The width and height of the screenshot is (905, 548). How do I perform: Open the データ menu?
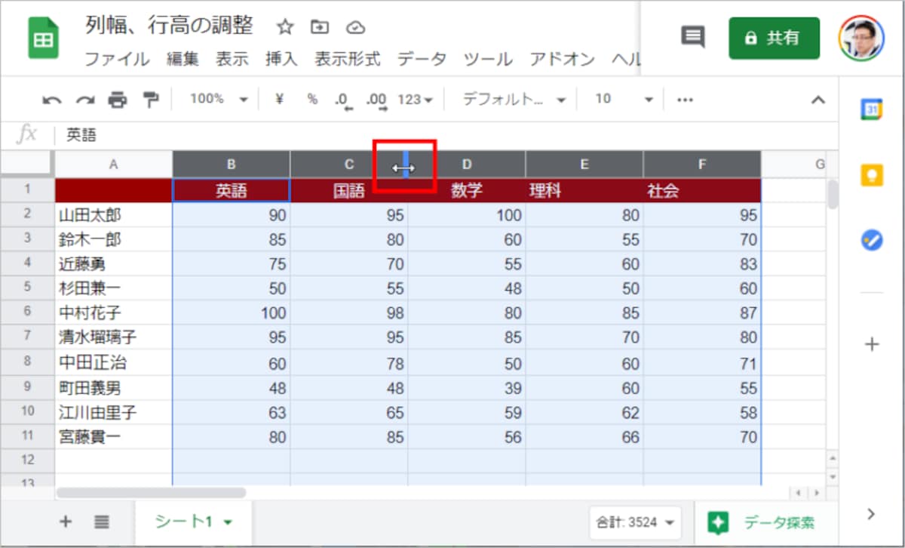tap(422, 60)
